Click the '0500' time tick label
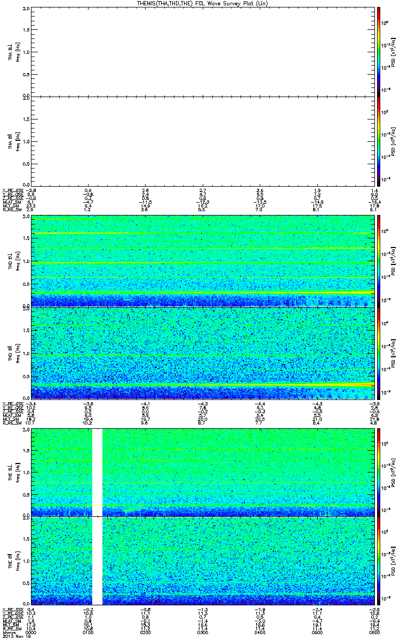400x640 pixels. pyautogui.click(x=317, y=632)
